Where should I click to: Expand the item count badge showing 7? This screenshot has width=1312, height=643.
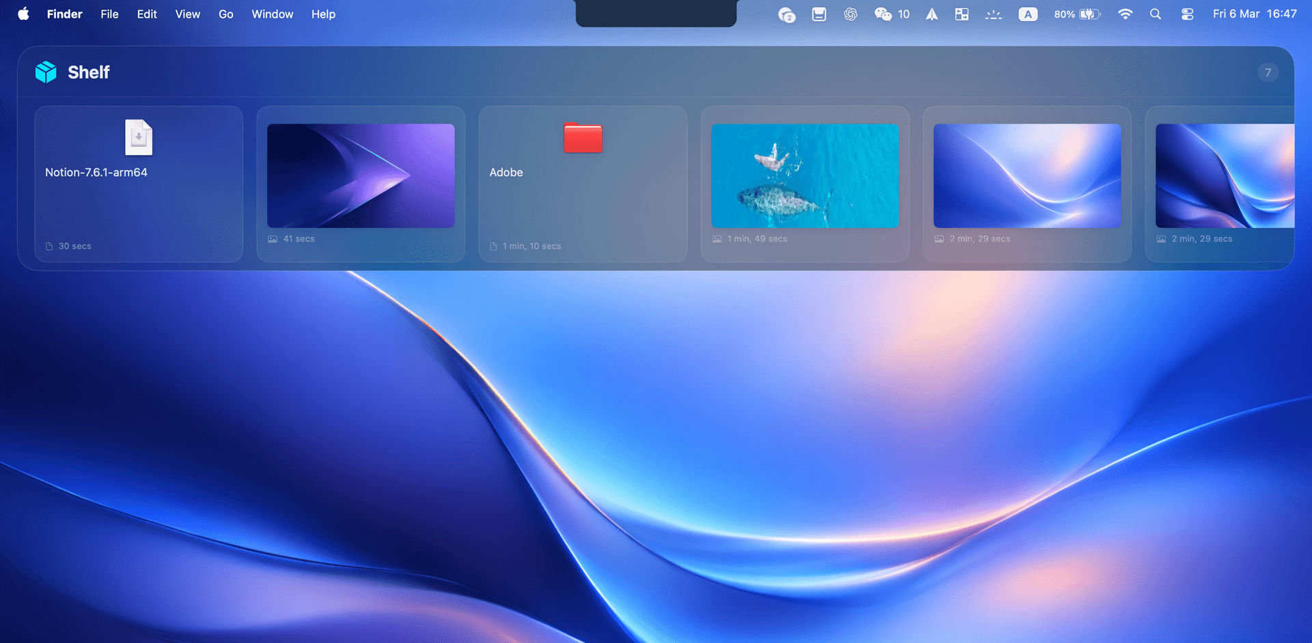1268,72
